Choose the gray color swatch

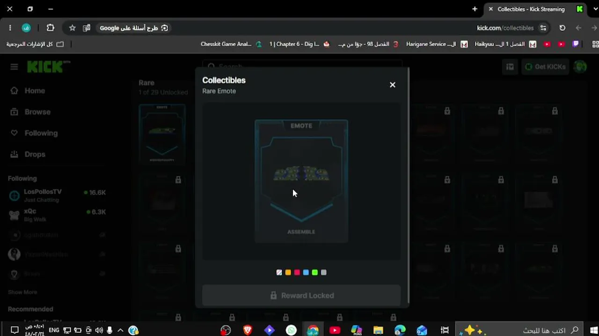pyautogui.click(x=324, y=273)
